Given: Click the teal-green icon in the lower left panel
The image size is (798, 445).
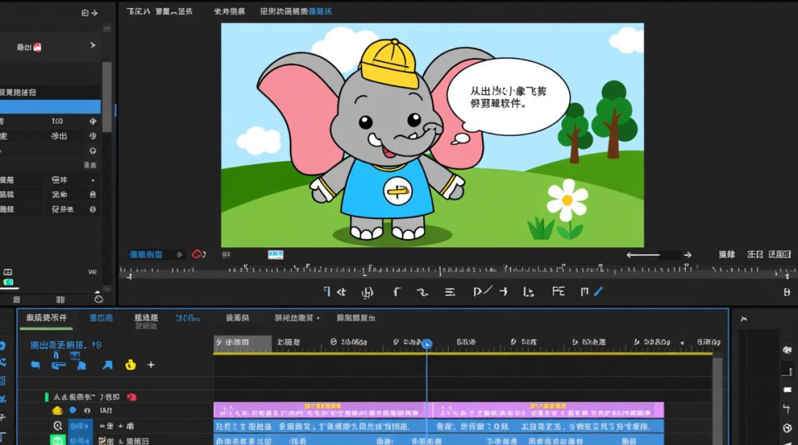Looking at the screenshot, I should point(8,282).
